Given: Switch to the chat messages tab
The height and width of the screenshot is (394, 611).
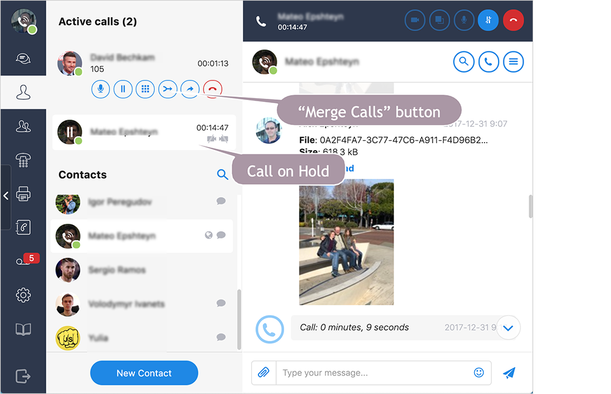Looking at the screenshot, I should coord(23,59).
